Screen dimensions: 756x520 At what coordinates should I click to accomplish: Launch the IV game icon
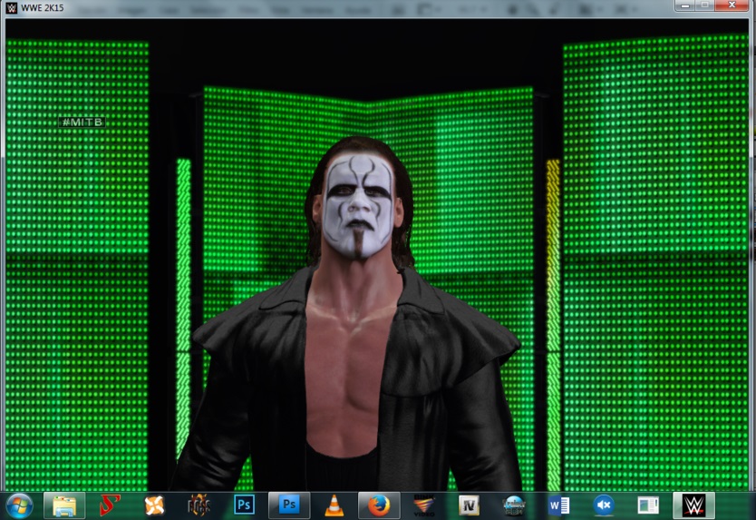[x=469, y=505]
